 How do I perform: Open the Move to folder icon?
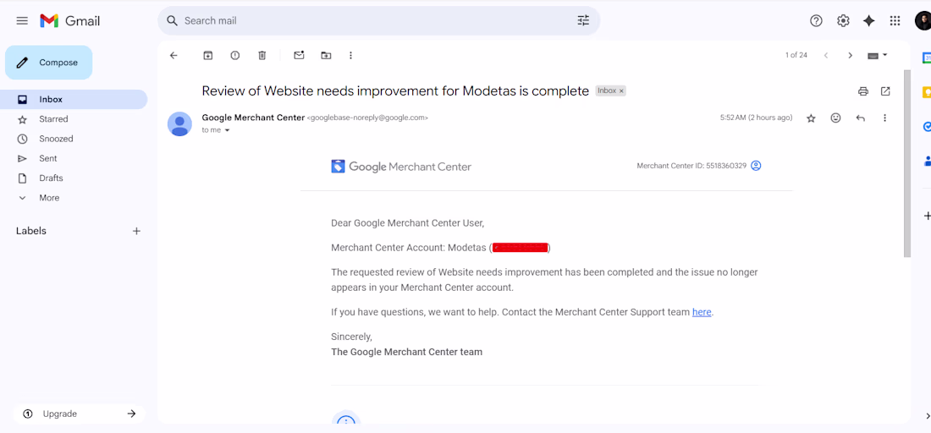pos(326,56)
